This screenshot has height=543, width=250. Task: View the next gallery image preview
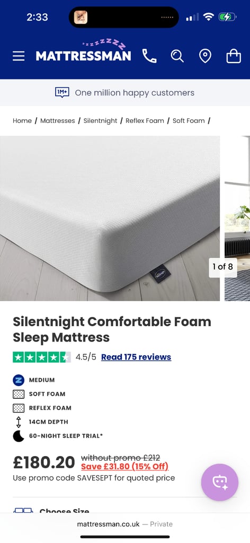237,218
